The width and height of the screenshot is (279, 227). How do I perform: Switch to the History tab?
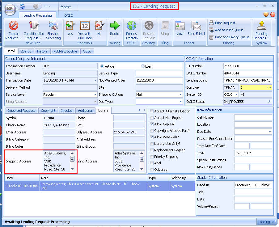[x=42, y=51]
